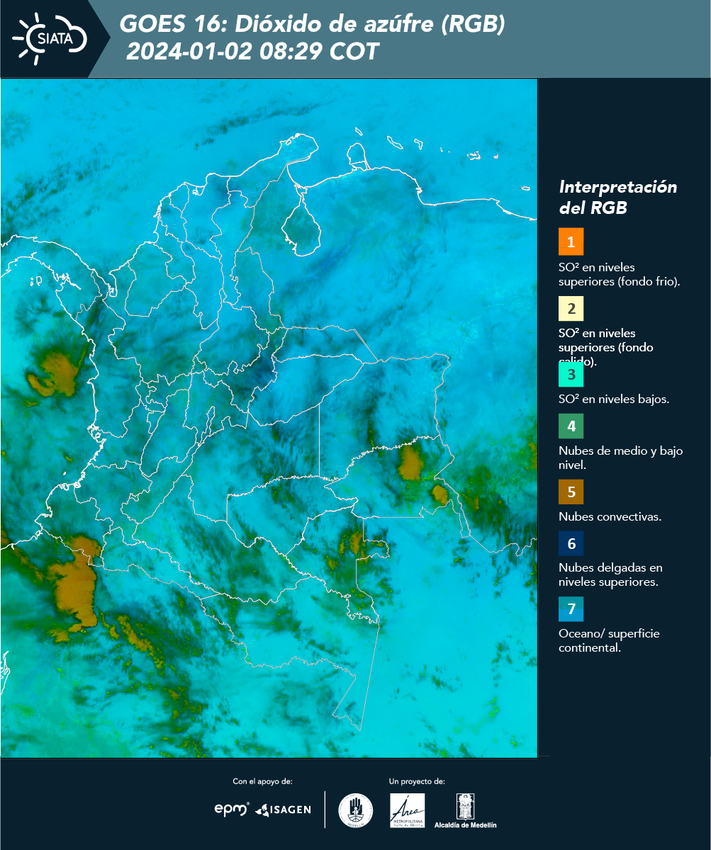Select the blue legend swatch numbered 7

coord(571,609)
